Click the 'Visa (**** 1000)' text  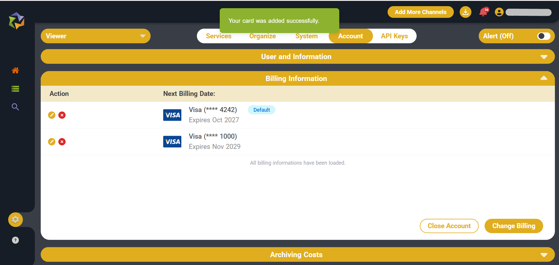tap(213, 136)
